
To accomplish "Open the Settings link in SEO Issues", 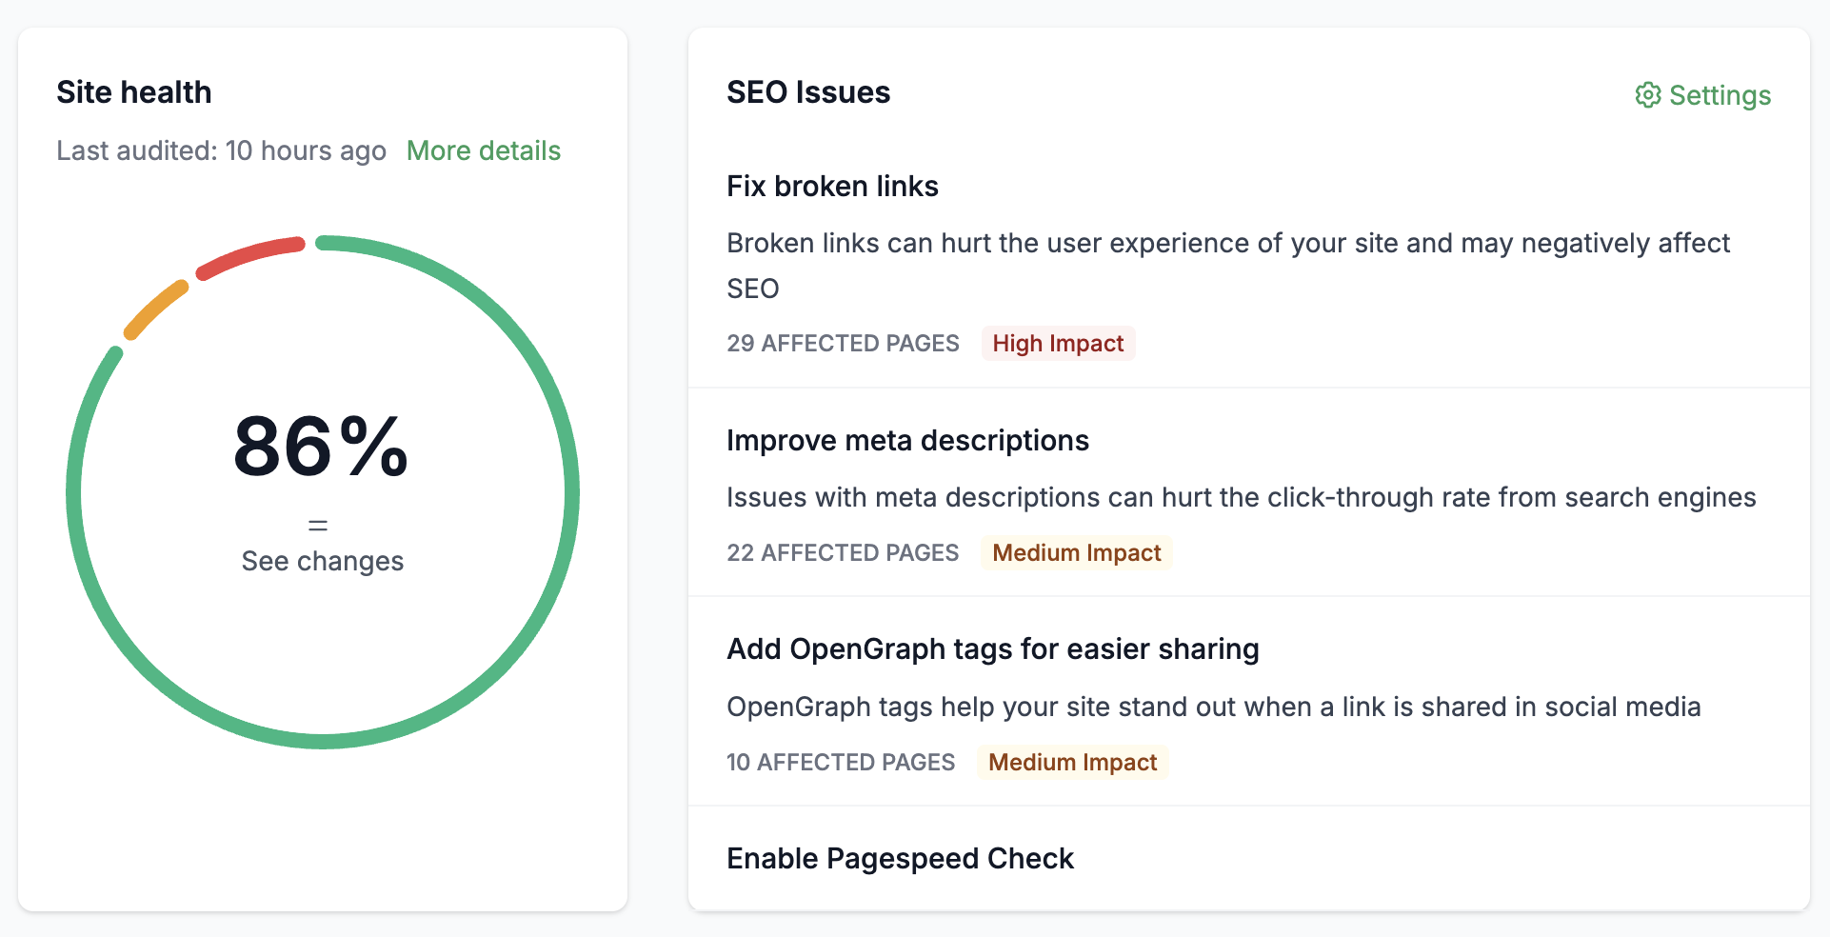I will (1703, 95).
